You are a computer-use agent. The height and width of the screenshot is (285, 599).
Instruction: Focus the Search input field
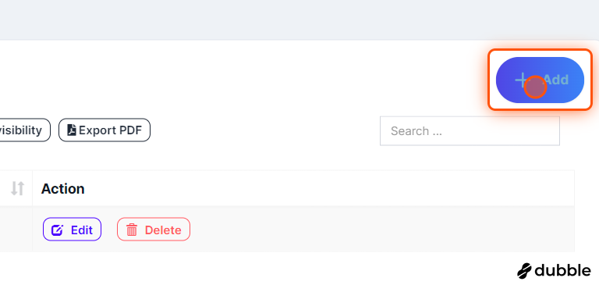click(470, 131)
